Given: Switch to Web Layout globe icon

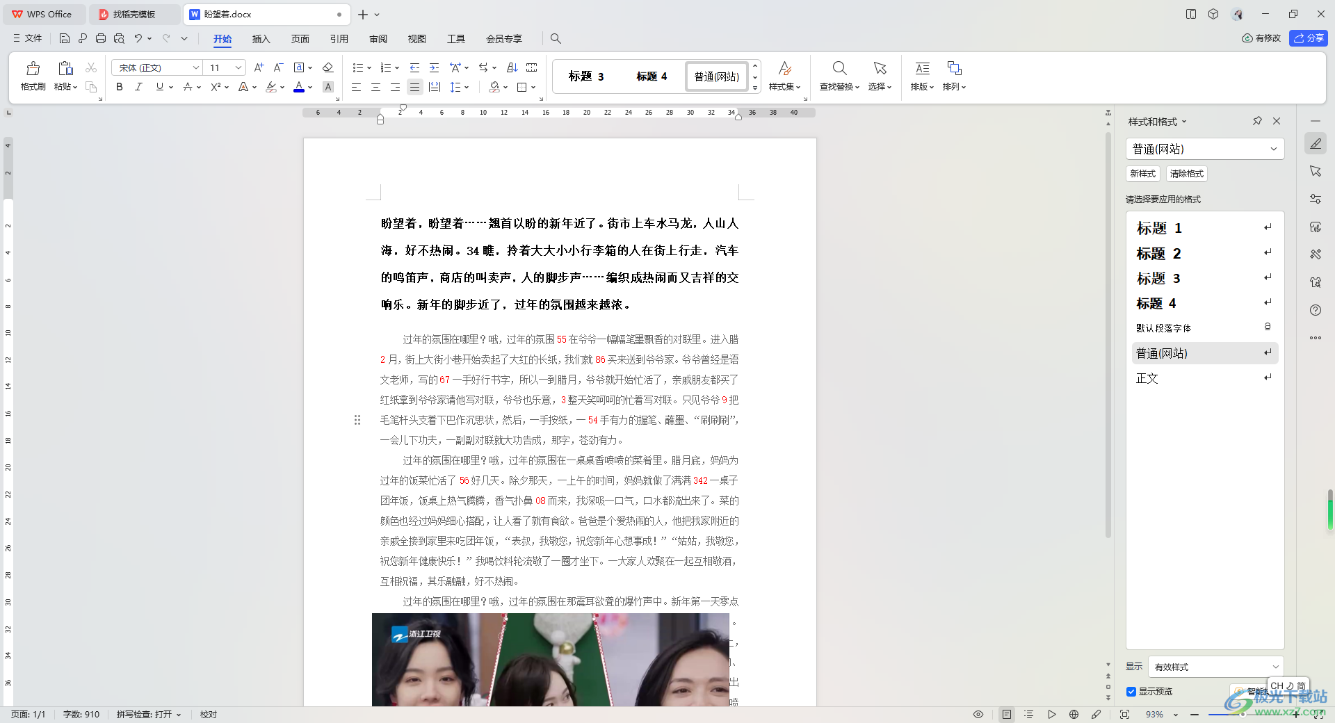Looking at the screenshot, I should coord(1074,714).
